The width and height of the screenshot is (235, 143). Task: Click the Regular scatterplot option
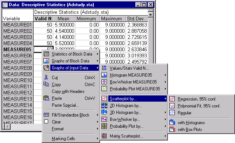(x=185, y=113)
